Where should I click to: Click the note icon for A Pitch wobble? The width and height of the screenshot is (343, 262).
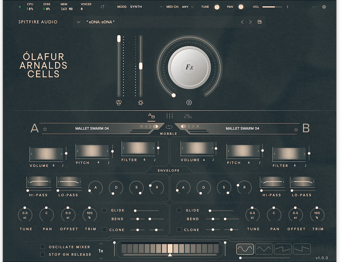pos(109,163)
